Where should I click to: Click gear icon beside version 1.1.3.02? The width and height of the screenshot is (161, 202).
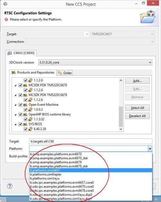[30, 119]
